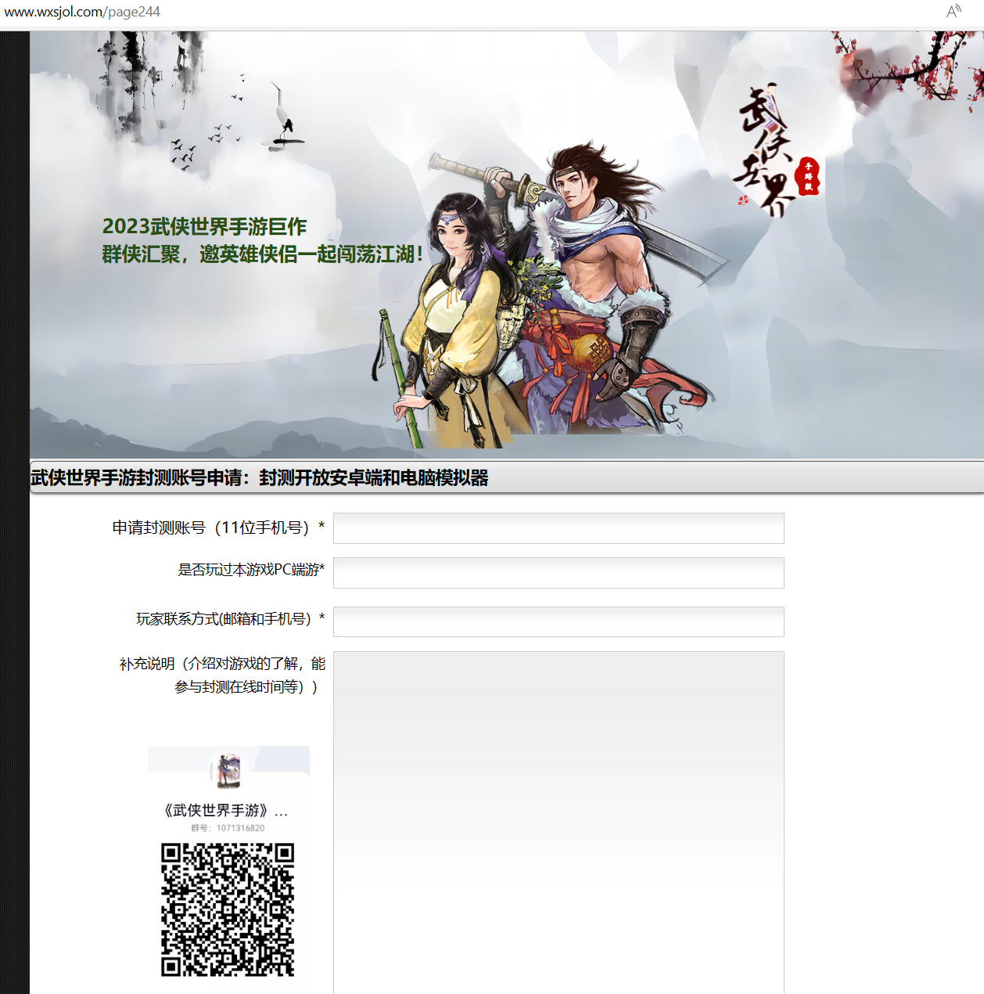Click the 申请封测账号（11位手机号） label
984x994 pixels.
[218, 528]
